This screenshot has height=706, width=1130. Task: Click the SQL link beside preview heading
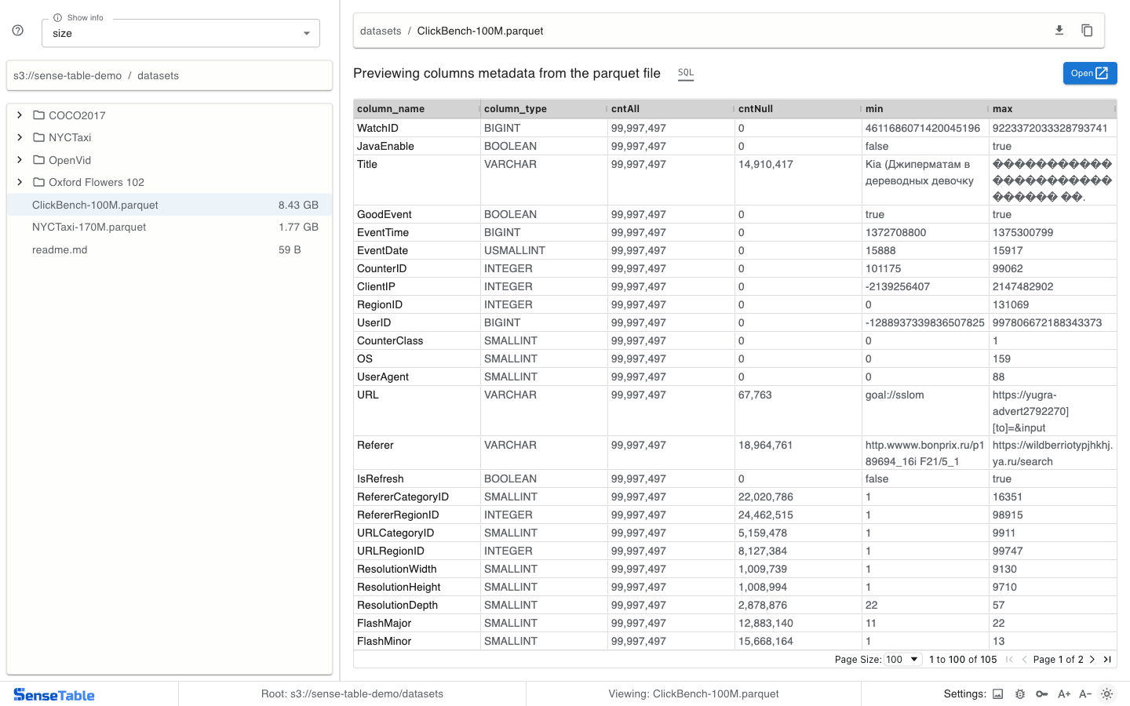(x=686, y=73)
